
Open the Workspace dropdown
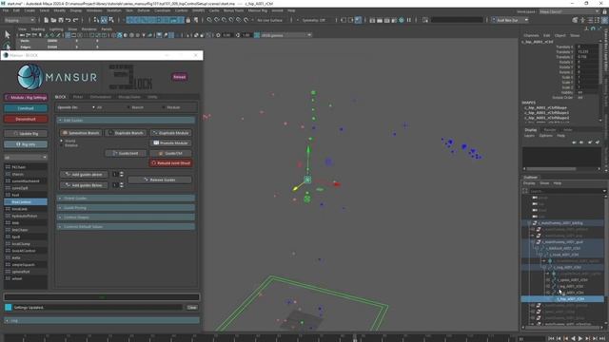pyautogui.click(x=569, y=11)
